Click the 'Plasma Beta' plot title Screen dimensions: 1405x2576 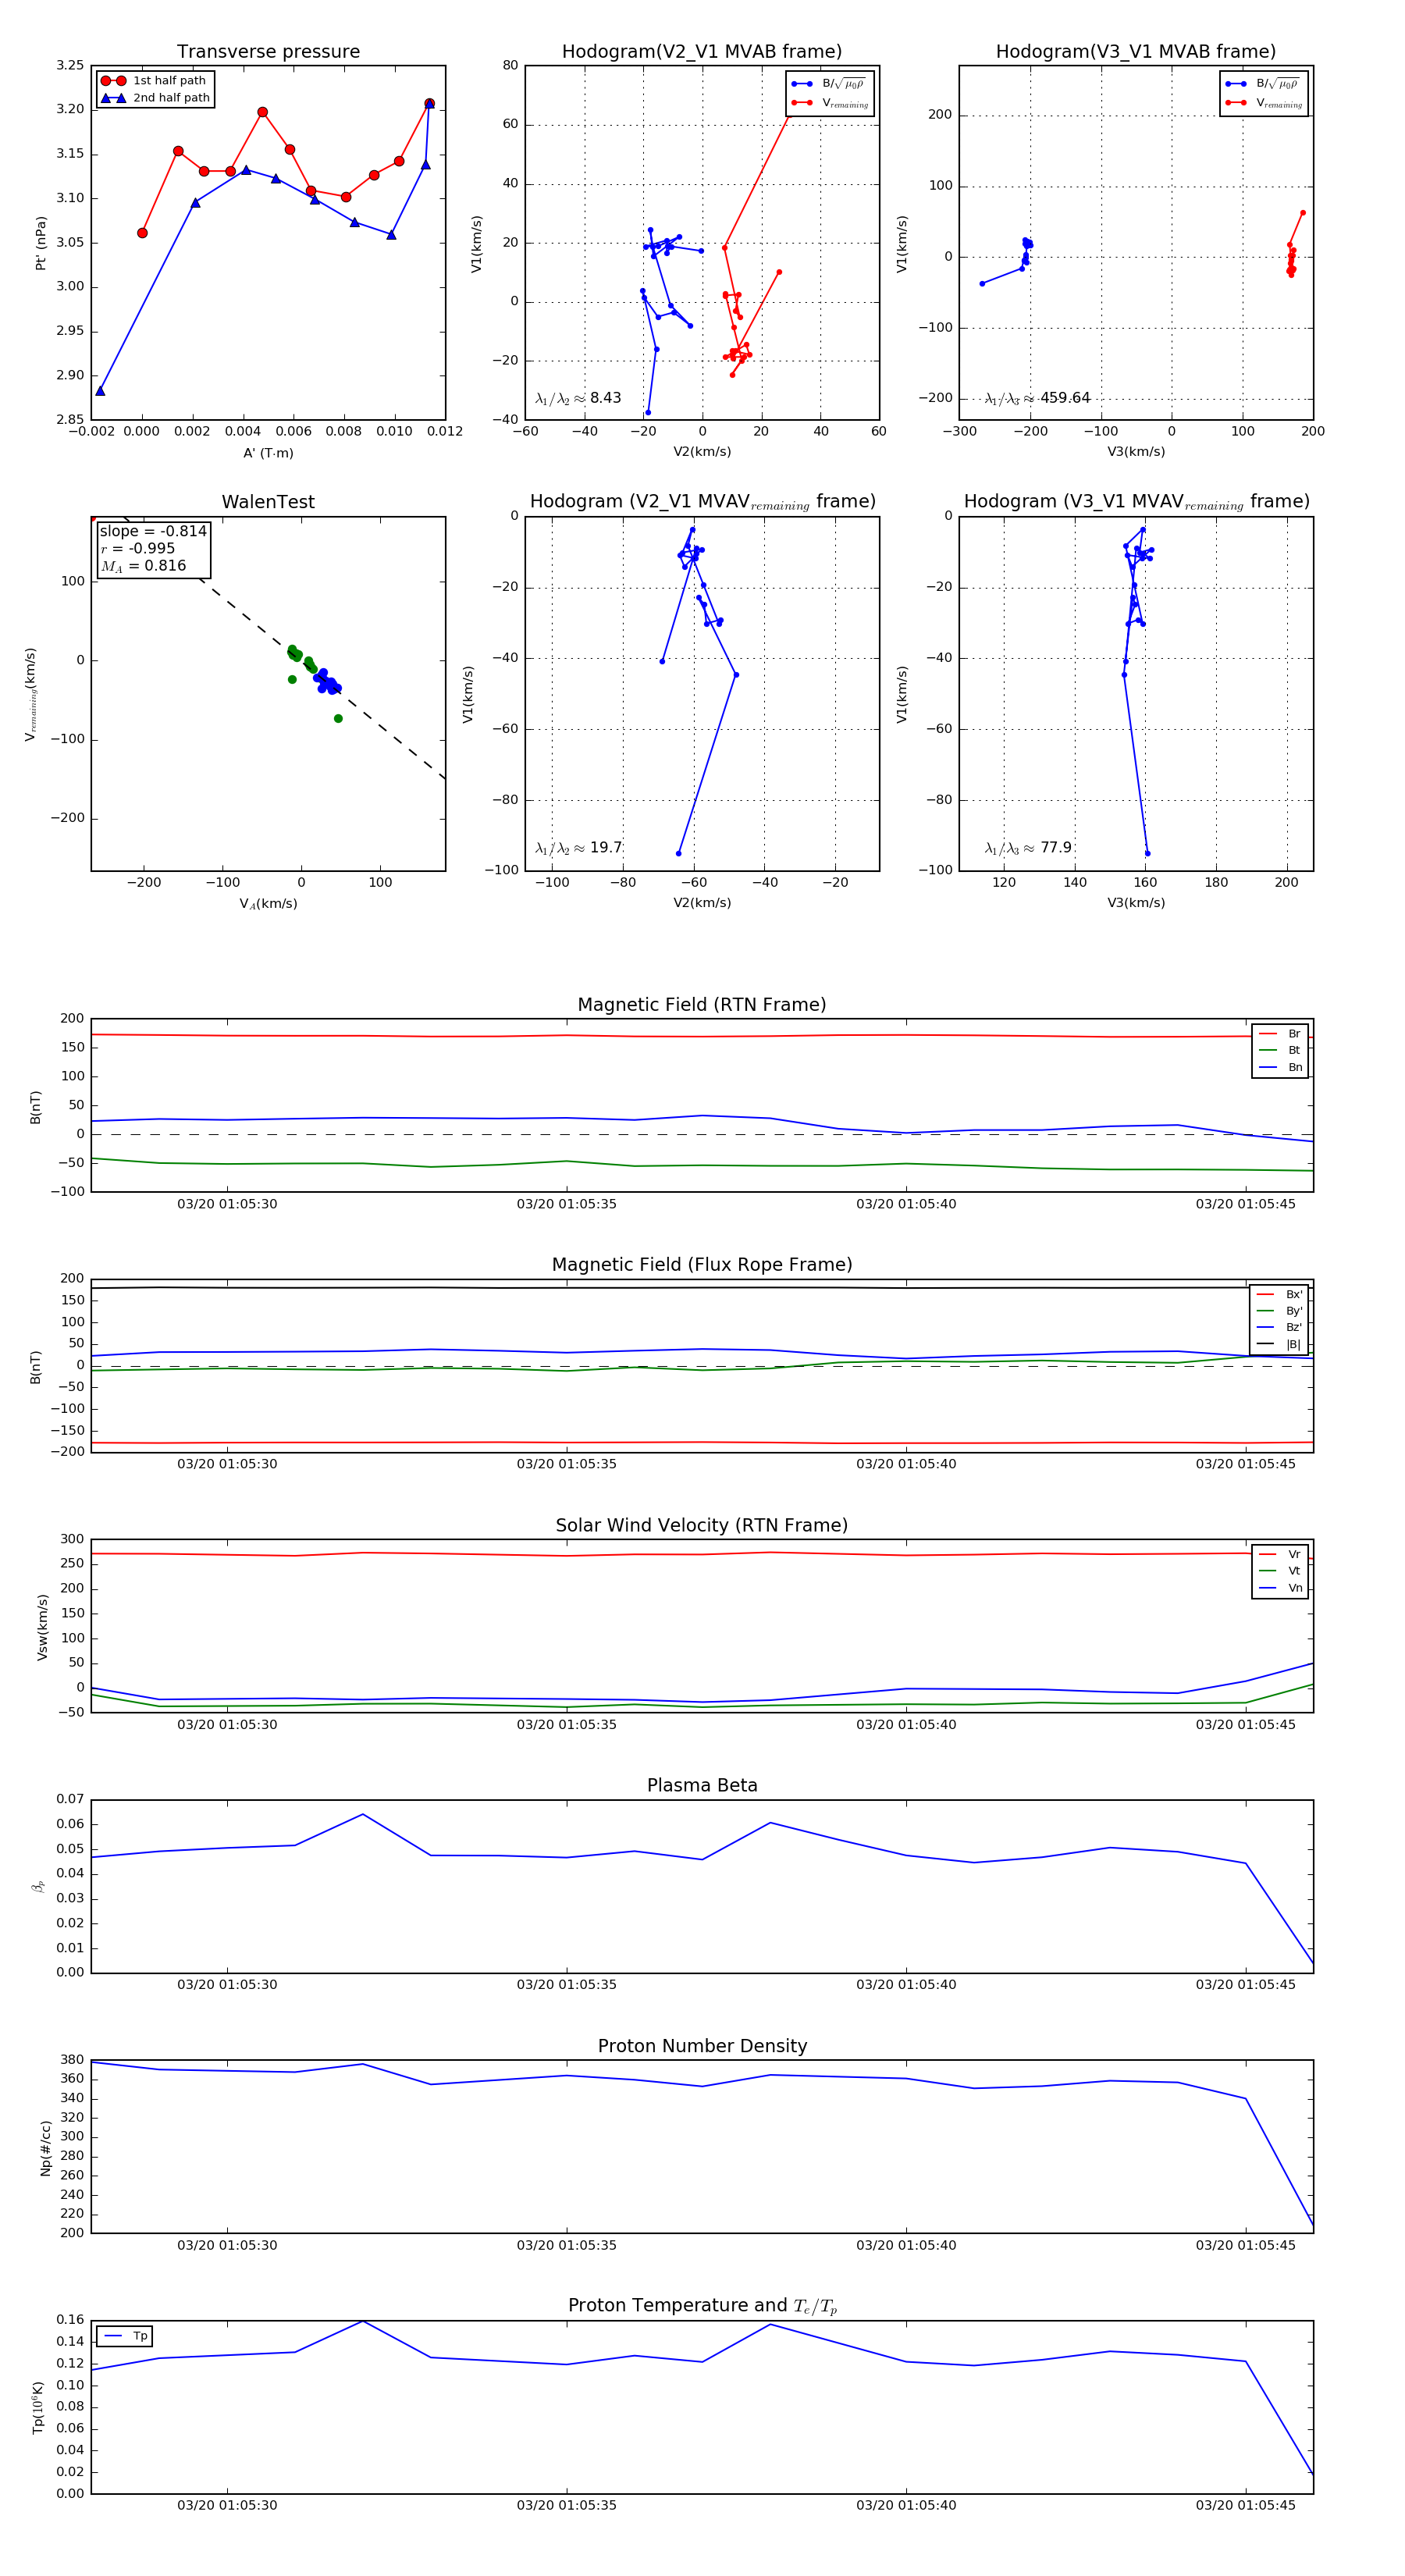pyautogui.click(x=702, y=1785)
